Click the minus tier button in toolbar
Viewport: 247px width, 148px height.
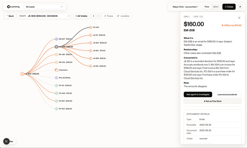(99, 16)
